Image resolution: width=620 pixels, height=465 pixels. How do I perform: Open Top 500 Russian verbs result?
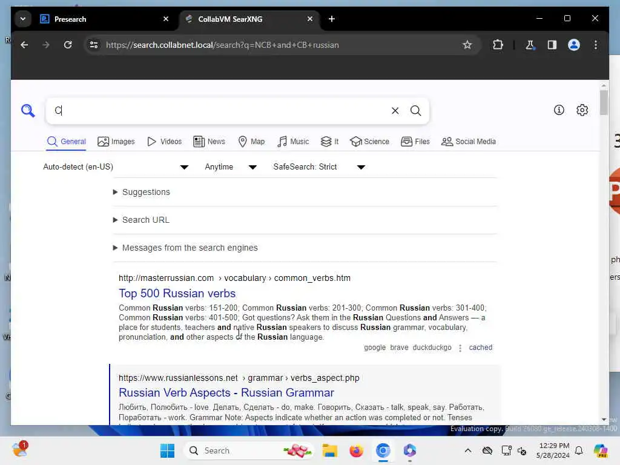point(177,294)
